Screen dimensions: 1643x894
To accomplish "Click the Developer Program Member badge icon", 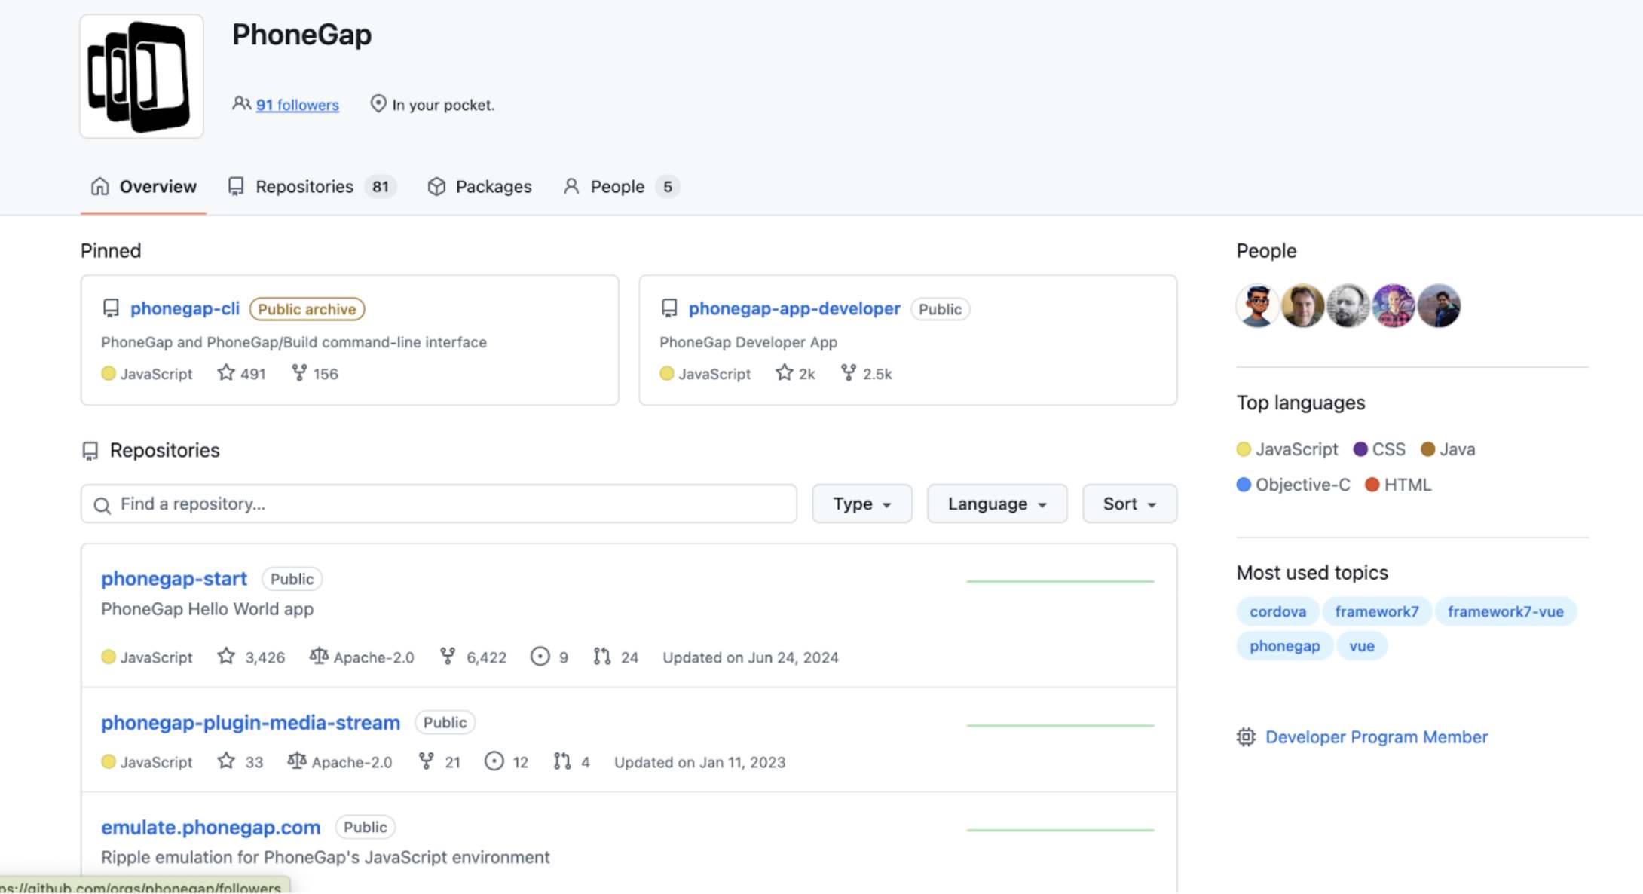I will pyautogui.click(x=1247, y=737).
